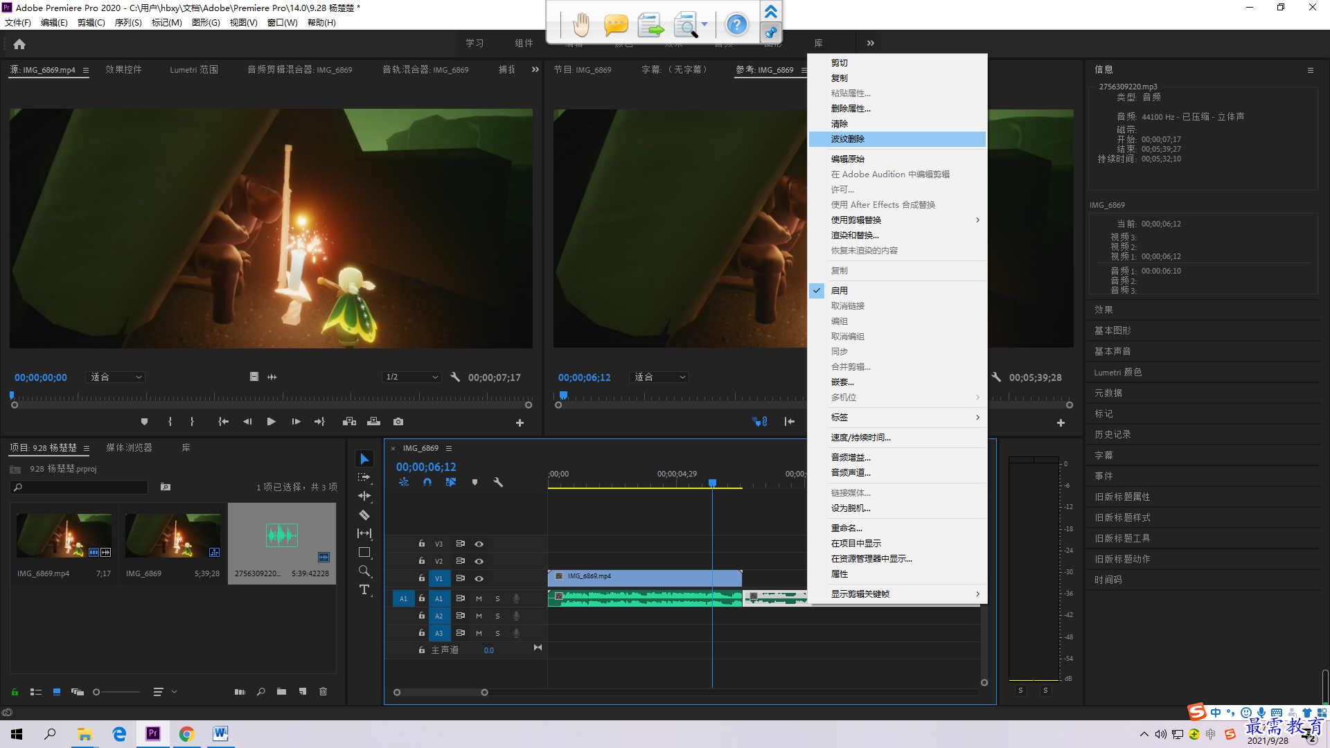This screenshot has width=1330, height=748.
Task: Click New Bin folder icon in project panel
Action: coord(281,691)
